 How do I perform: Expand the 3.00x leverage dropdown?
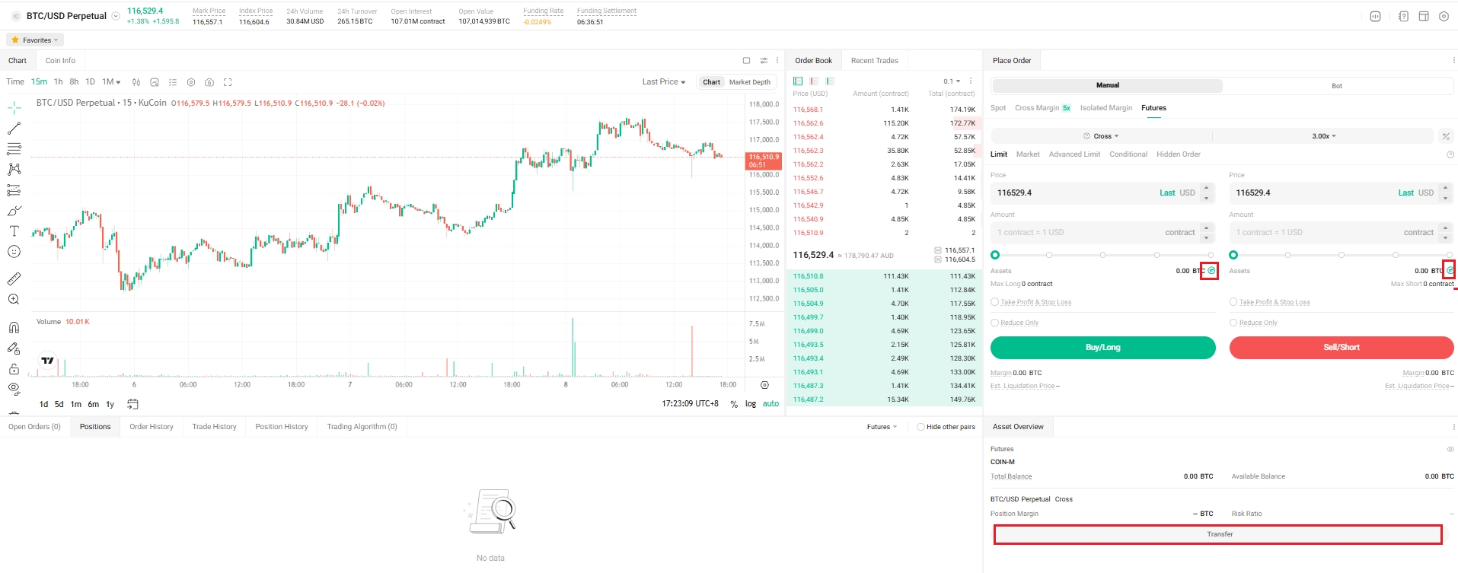pos(1323,136)
